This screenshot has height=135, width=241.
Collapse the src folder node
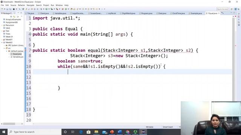(4, 48)
